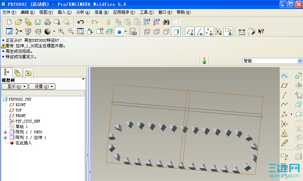Toggle datum planes display on/off
The height and width of the screenshot is (181, 303).
point(190,31)
